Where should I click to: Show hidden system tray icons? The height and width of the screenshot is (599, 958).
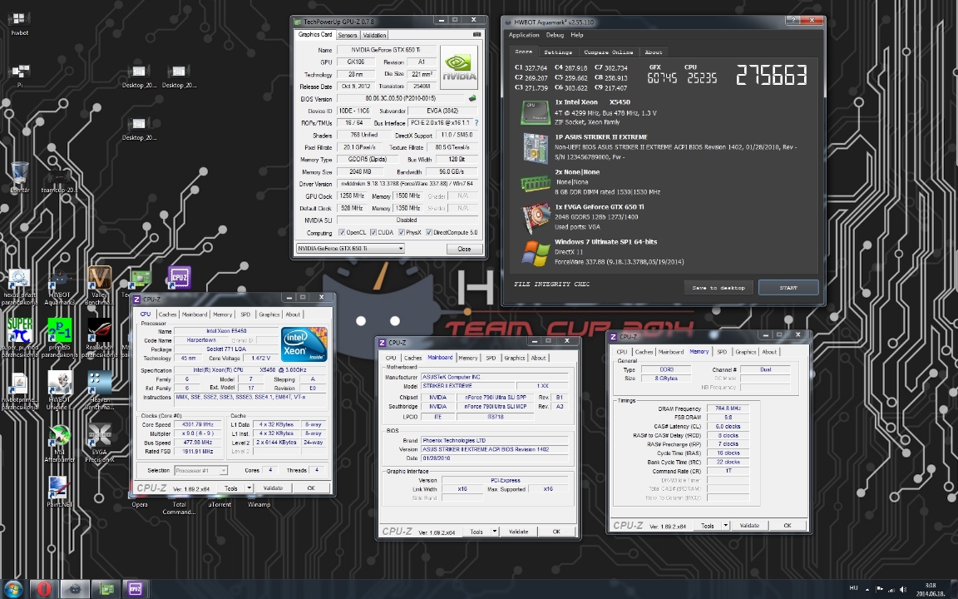pyautogui.click(x=867, y=590)
